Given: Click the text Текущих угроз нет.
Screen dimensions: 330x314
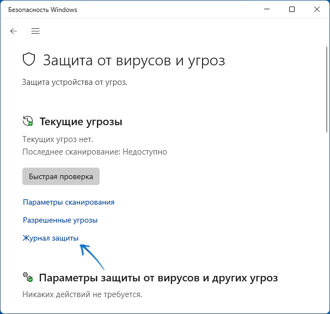Looking at the screenshot, I should coord(58,139).
